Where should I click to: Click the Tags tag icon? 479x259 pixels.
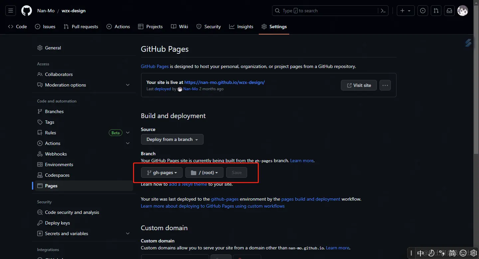(40, 122)
